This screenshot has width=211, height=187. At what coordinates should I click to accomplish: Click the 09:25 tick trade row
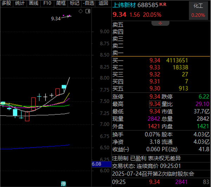click(x=161, y=182)
